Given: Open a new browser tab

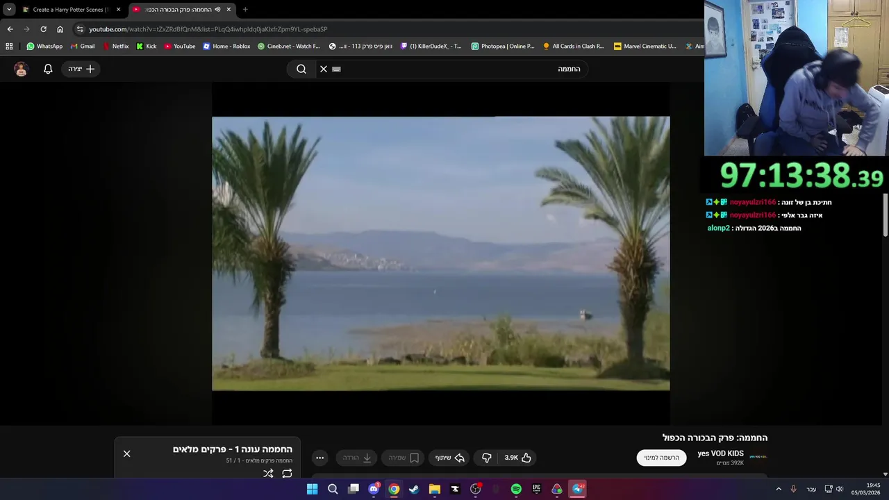Looking at the screenshot, I should [x=245, y=10].
